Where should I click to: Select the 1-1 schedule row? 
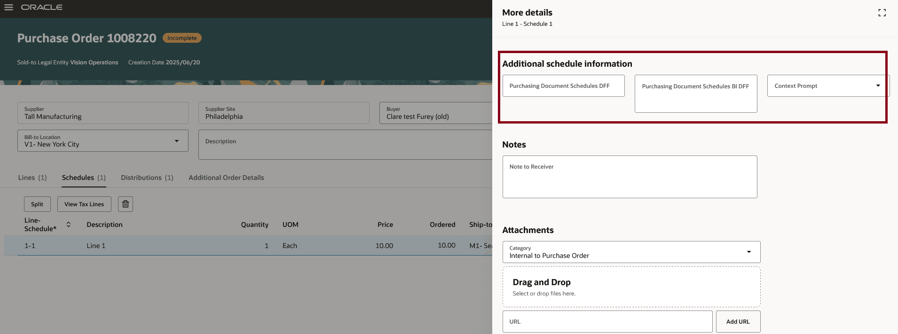(x=188, y=246)
